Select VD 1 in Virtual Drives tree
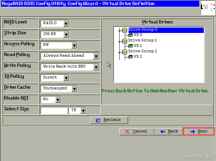The width and height of the screenshot is (216, 161). (138, 46)
